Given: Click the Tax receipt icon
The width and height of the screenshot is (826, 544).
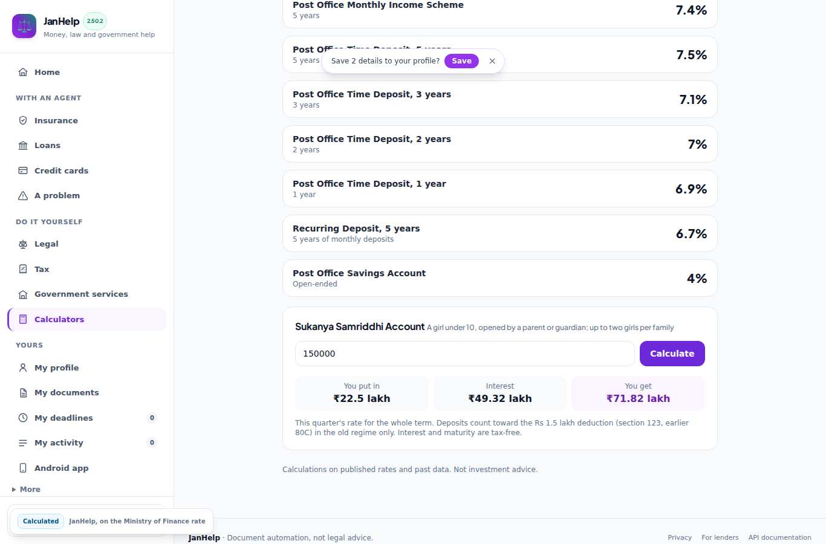Looking at the screenshot, I should point(23,269).
